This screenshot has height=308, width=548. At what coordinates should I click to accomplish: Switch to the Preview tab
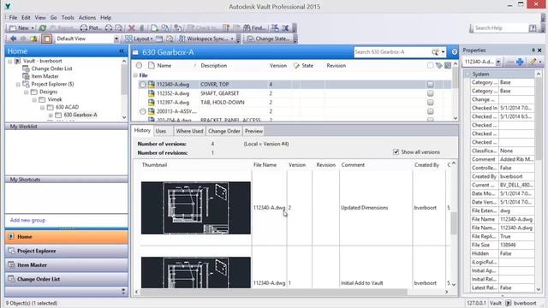coord(253,131)
